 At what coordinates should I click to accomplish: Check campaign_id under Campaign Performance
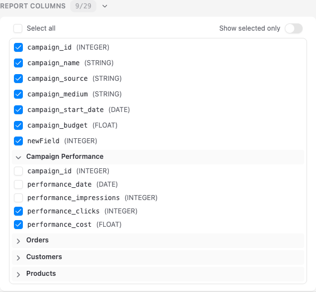click(x=18, y=171)
